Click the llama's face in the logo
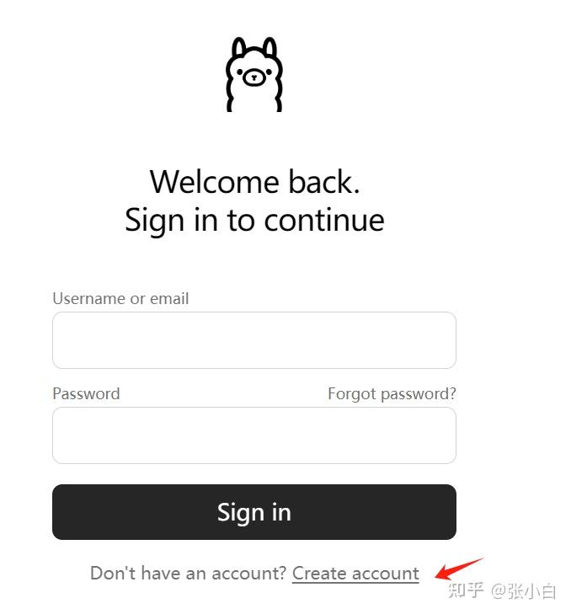The image size is (571, 614). coord(253,76)
